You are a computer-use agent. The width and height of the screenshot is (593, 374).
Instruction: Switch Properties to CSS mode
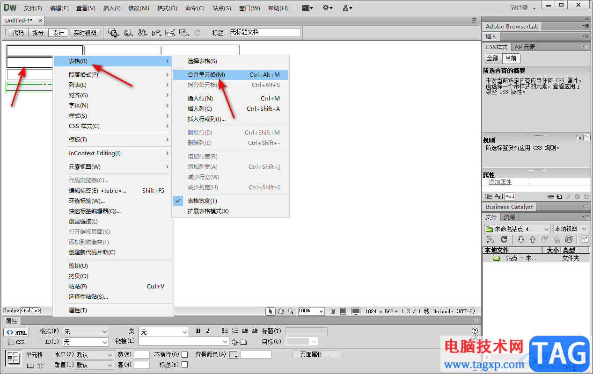click(x=16, y=342)
